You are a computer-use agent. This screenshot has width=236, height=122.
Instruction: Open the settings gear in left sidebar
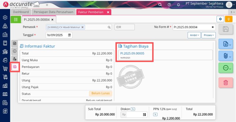(5, 17)
